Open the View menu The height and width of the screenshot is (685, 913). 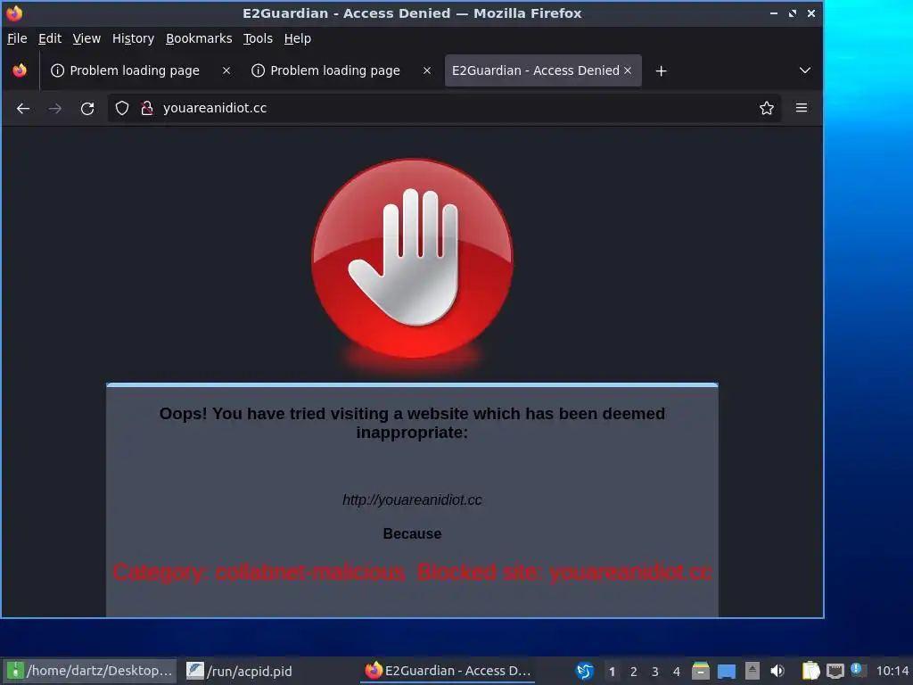point(86,38)
